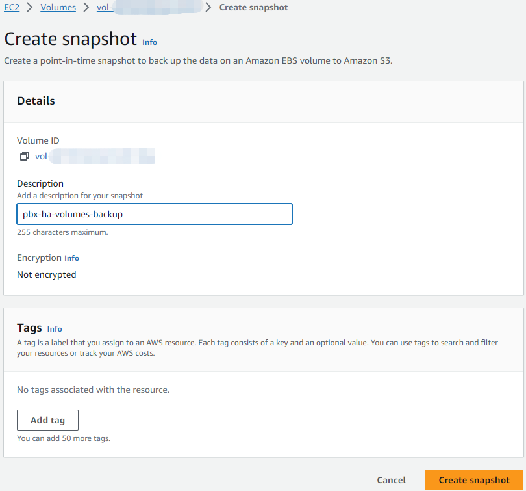This screenshot has height=491, width=526.
Task: Select the Create snapshot breadcrumb item
Action: (x=253, y=8)
